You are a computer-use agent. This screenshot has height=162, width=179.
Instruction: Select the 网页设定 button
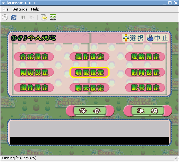click(34, 72)
